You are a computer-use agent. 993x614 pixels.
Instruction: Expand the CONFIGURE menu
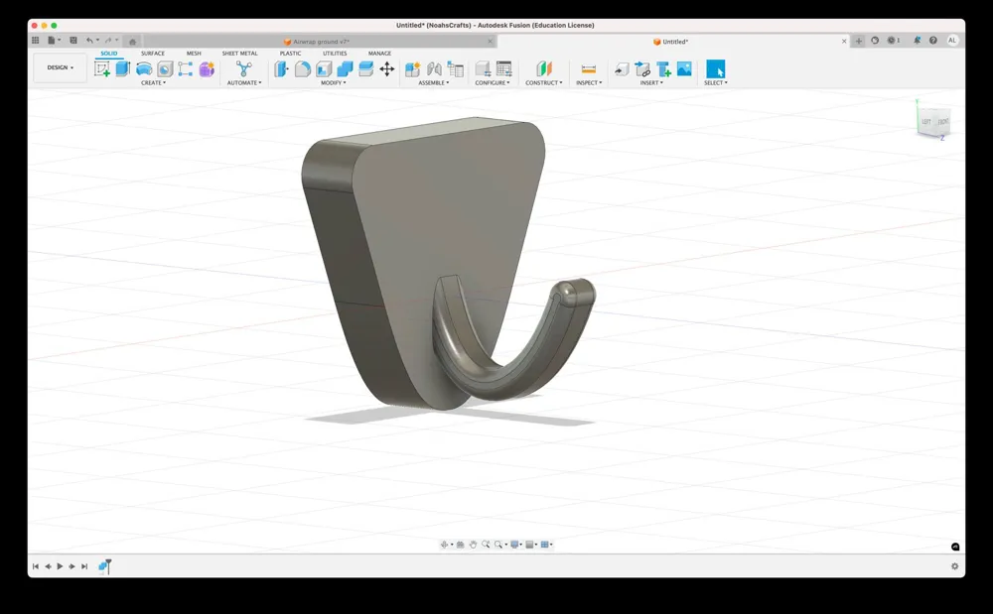[493, 83]
